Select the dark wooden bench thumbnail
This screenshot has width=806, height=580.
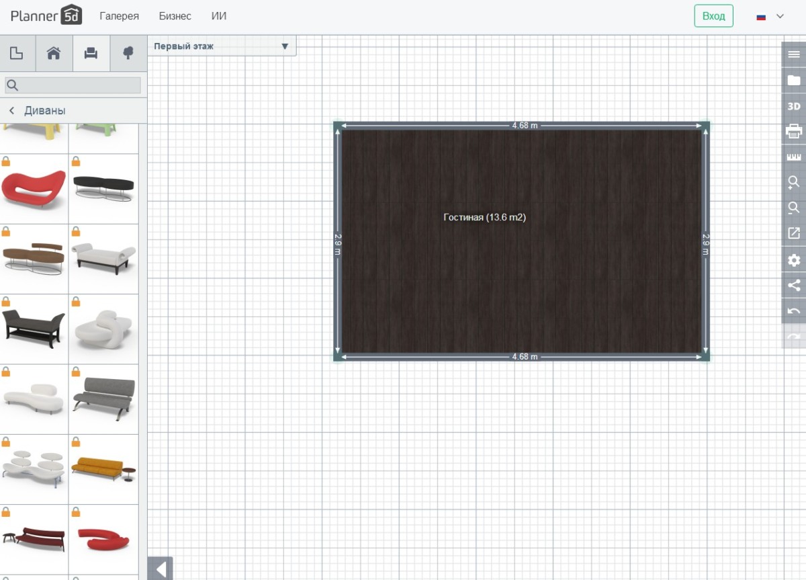34,329
